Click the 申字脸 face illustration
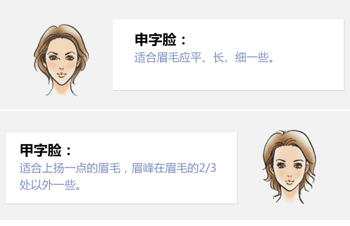350x226 pixels. click(x=62, y=60)
